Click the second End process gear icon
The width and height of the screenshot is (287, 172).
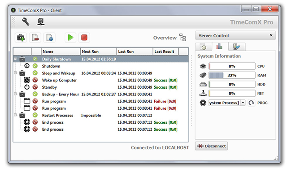point(27,129)
